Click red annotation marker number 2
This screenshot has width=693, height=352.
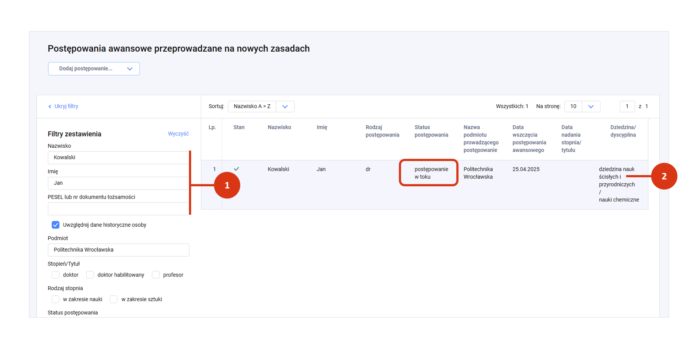pyautogui.click(x=664, y=176)
